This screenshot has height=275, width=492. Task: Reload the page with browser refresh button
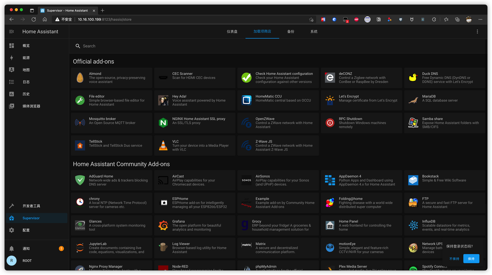click(x=33, y=19)
